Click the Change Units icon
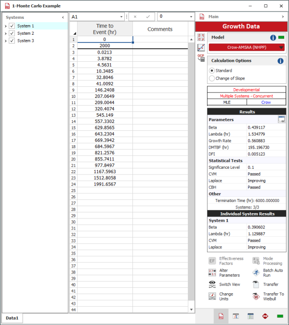Viewport: 289px width, 325px height. pos(211,297)
